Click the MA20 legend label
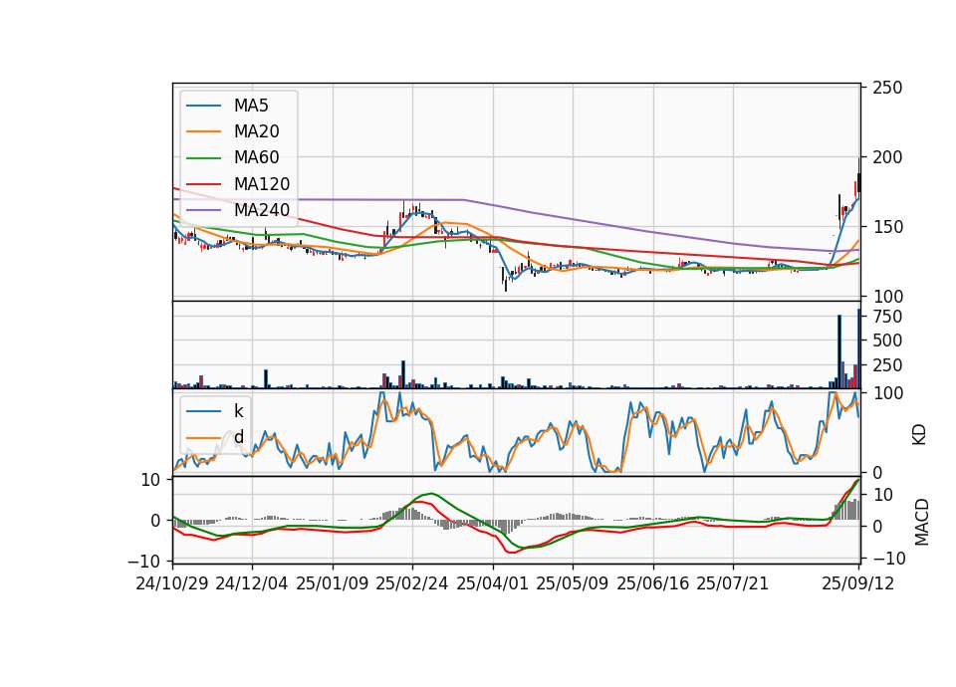The height and width of the screenshot is (687, 956). click(x=256, y=131)
